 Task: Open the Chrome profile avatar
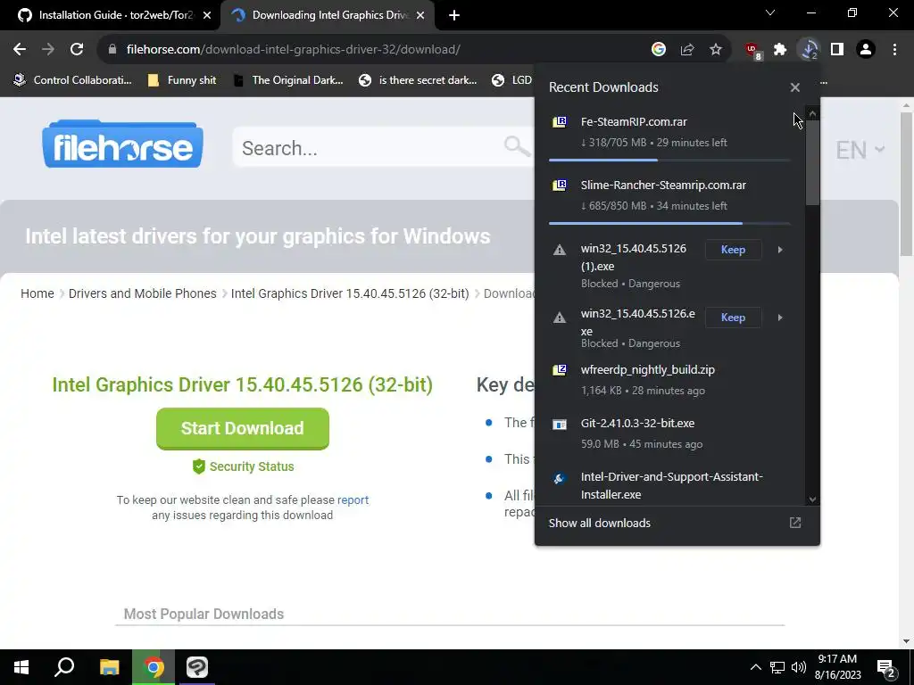(866, 50)
